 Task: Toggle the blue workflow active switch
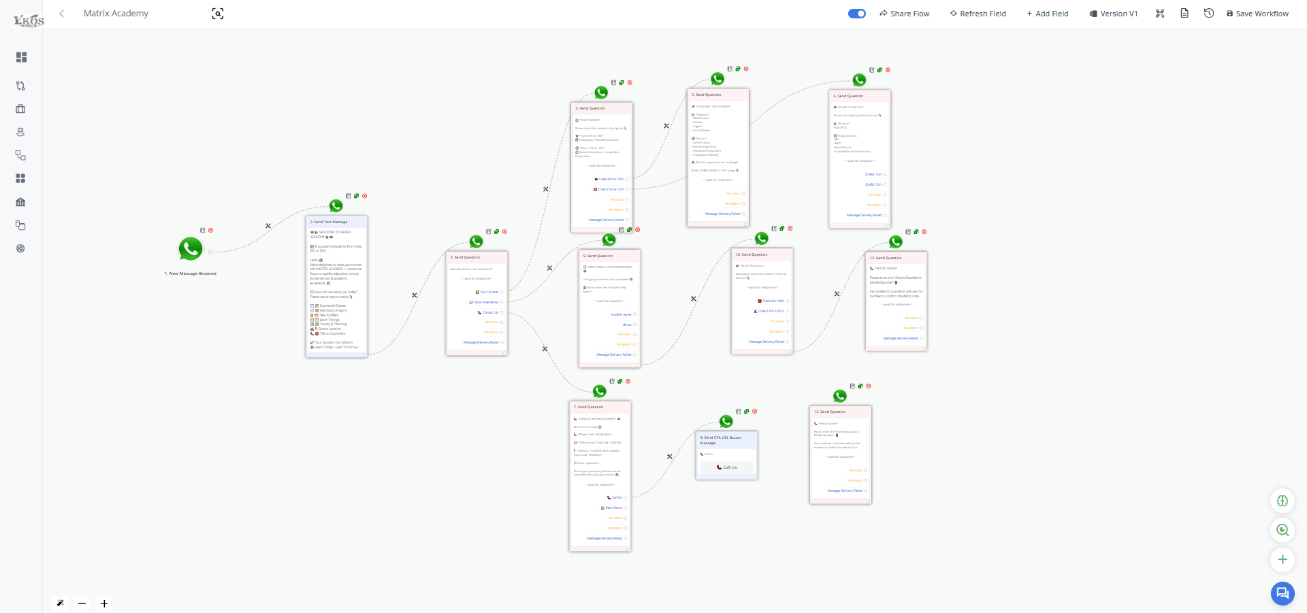[857, 14]
